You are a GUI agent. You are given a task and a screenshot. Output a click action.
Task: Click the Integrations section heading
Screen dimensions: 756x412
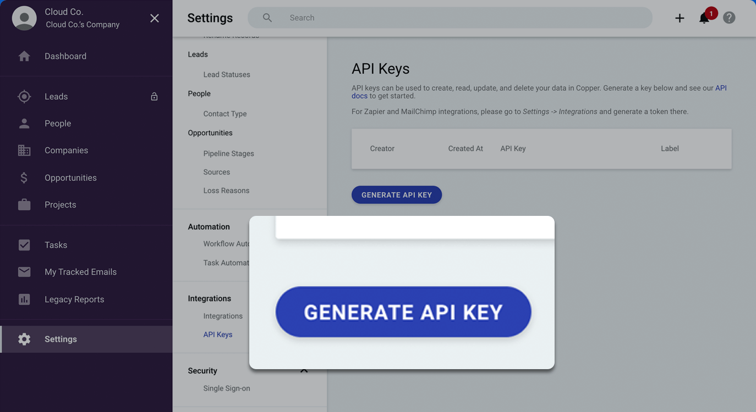[x=210, y=299]
